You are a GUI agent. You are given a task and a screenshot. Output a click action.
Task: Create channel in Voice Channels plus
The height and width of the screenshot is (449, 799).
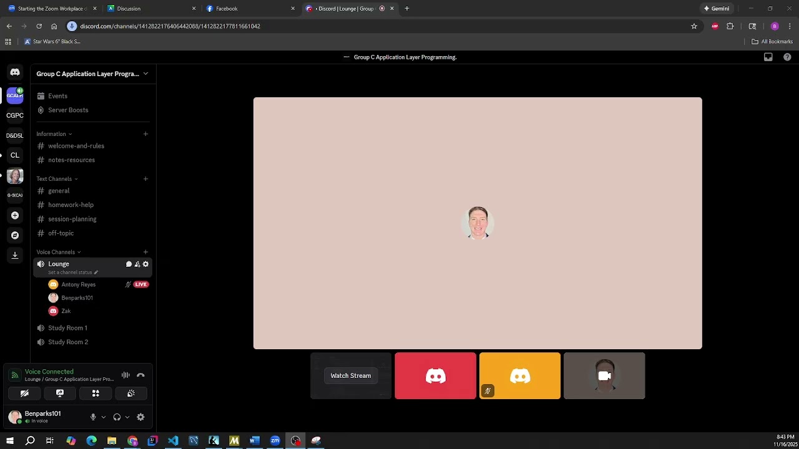point(145,253)
